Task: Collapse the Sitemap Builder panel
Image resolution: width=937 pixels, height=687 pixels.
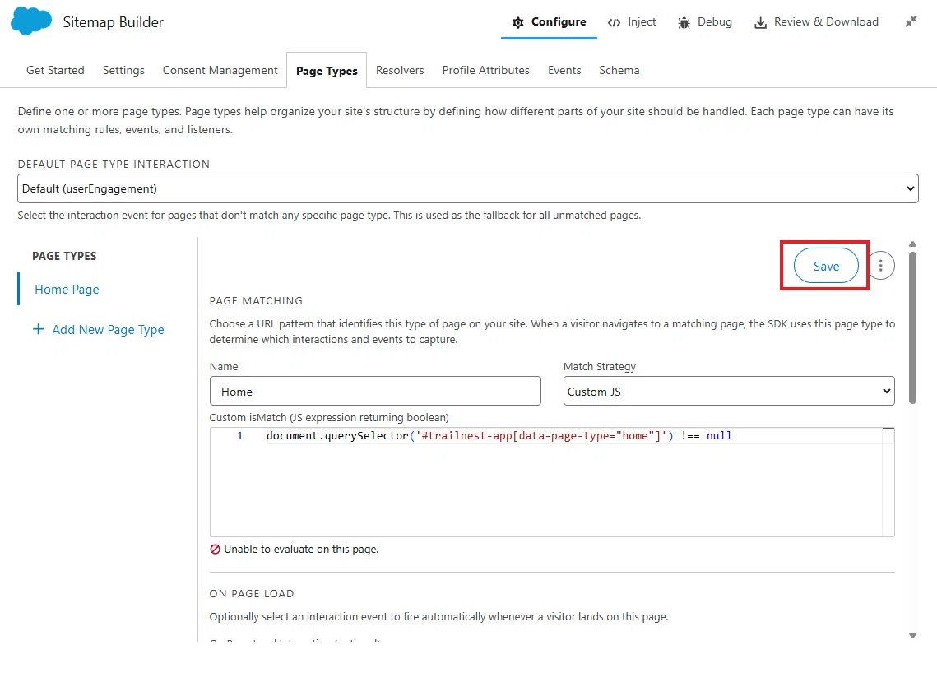Action: pyautogui.click(x=911, y=21)
